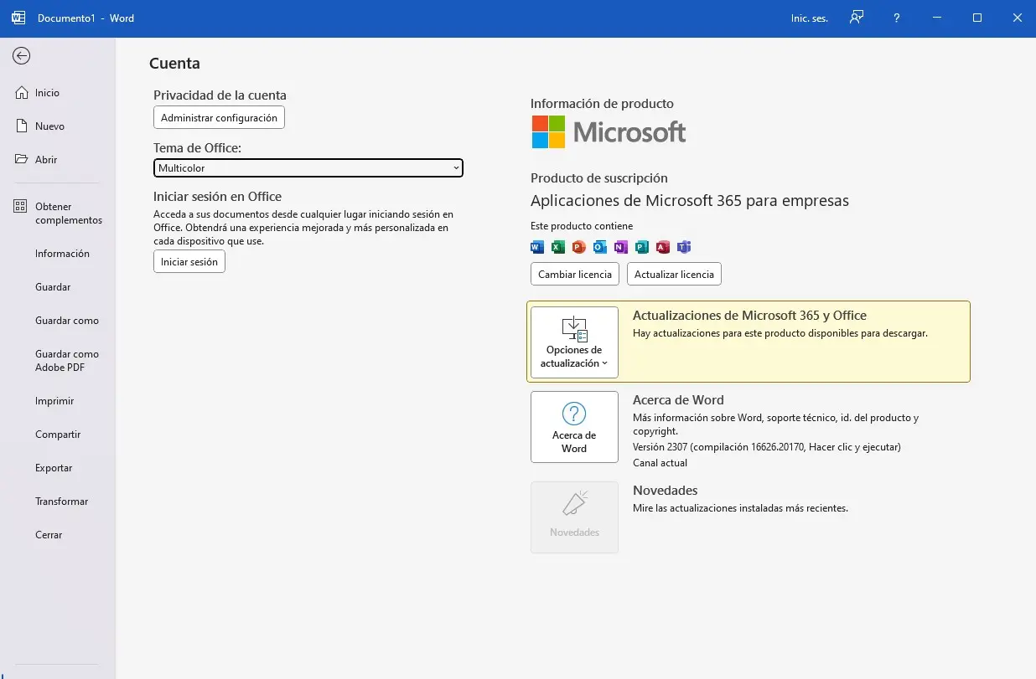Select the PowerPoint icon in product contents
1036x679 pixels.
pyautogui.click(x=578, y=247)
